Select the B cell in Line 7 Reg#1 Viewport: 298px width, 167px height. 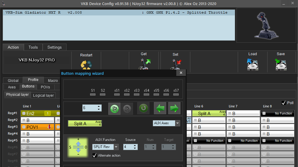point(243,113)
